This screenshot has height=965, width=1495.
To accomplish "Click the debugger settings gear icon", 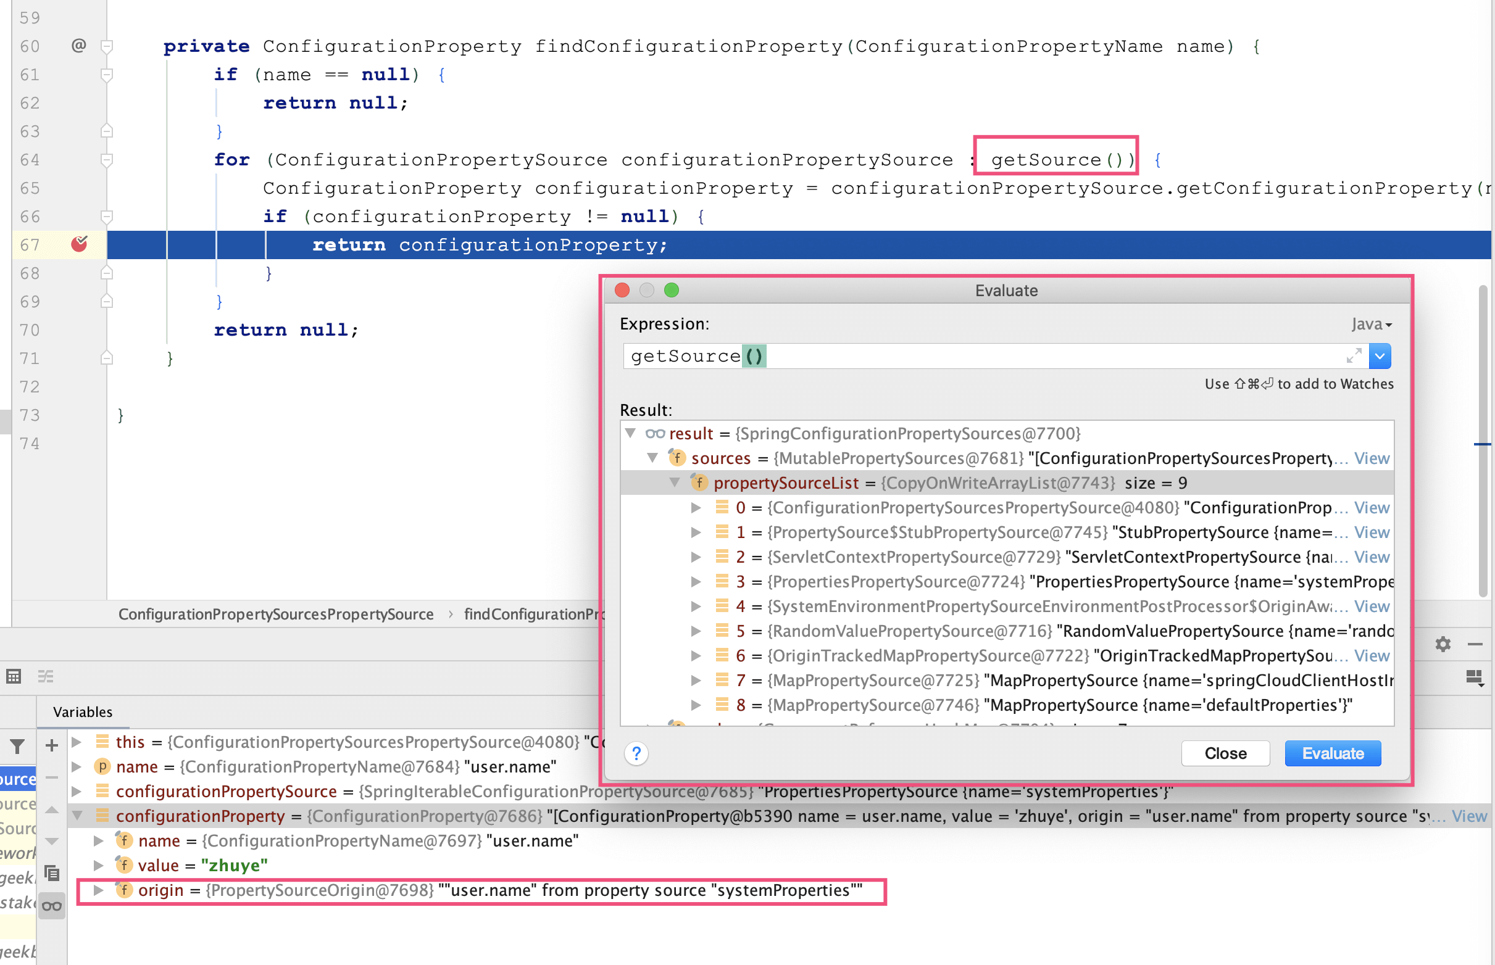I will 1443,644.
